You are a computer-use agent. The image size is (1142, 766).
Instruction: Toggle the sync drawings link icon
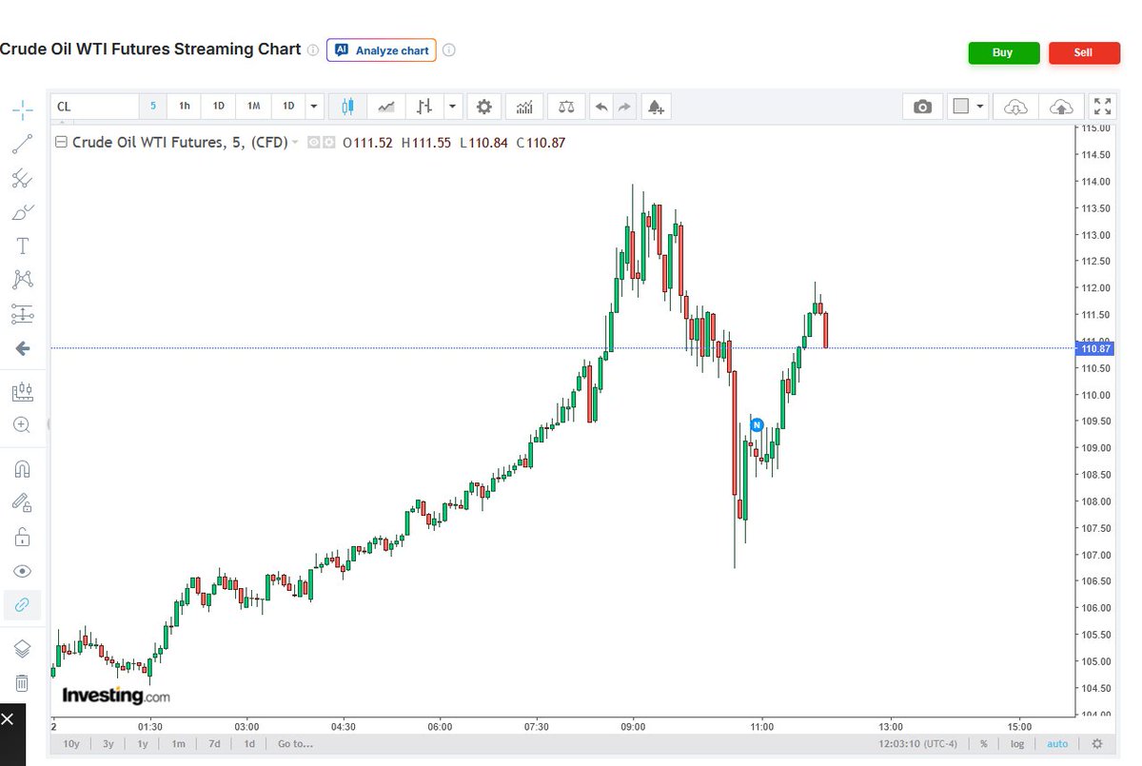pos(23,605)
